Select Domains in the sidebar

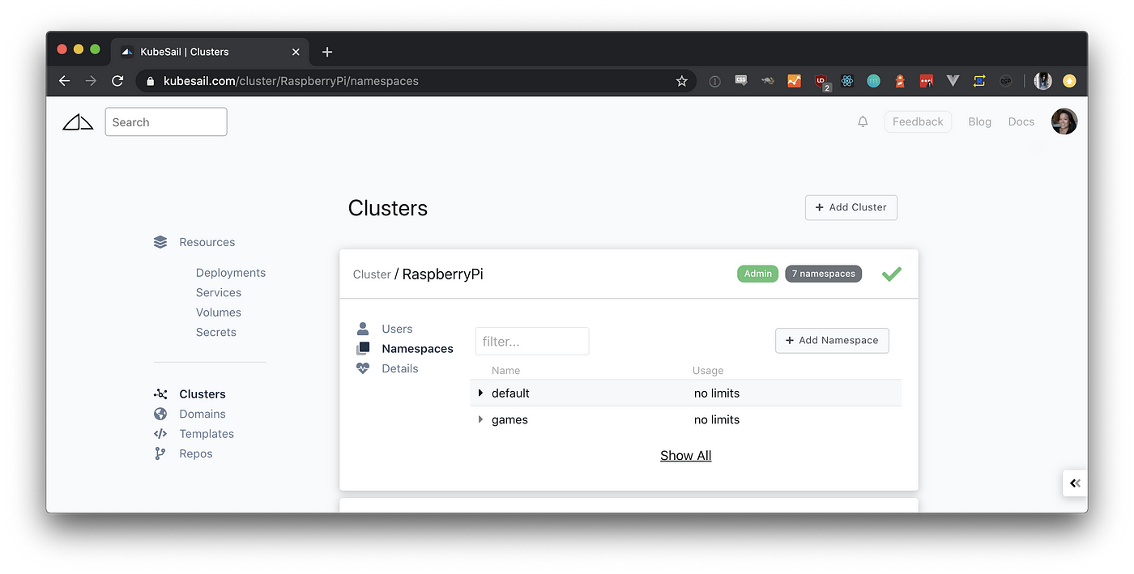(202, 414)
